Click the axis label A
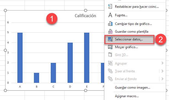The image size is (169, 100). (x=20, y=87)
